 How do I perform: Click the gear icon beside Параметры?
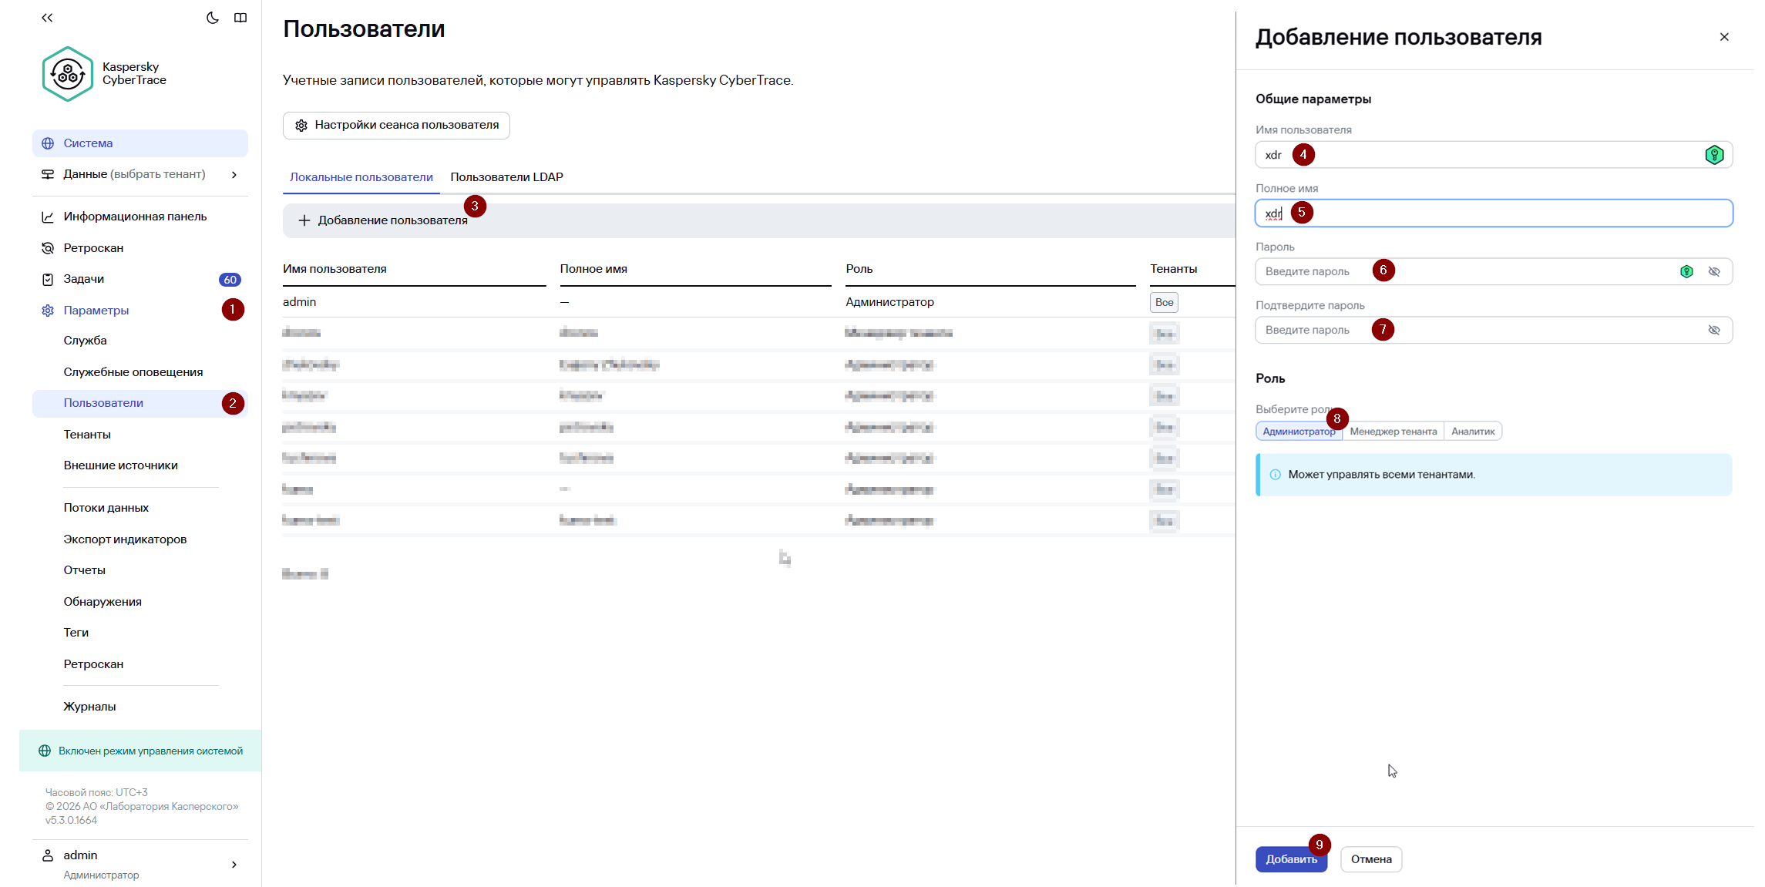(x=48, y=311)
